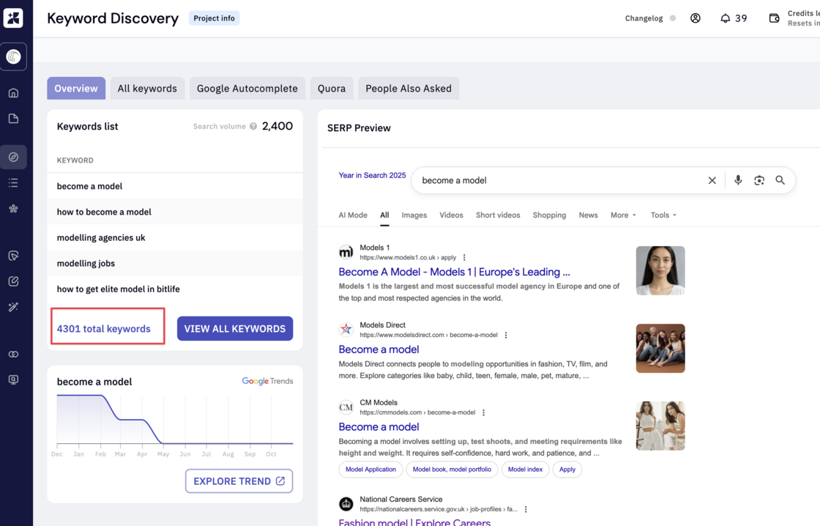Click the CM Models result thumbnail image
820x526 pixels.
660,426
